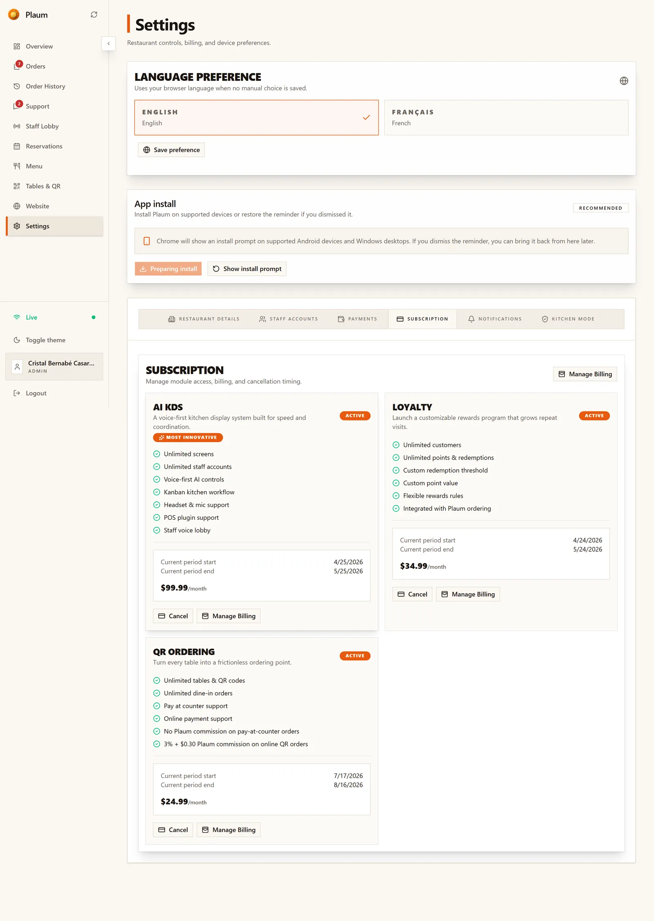The image size is (654, 921).
Task: Switch to Restaurant Details tab
Action: (204, 319)
